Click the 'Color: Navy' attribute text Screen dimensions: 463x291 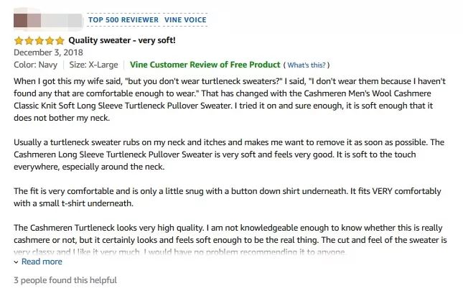pyautogui.click(x=35, y=65)
